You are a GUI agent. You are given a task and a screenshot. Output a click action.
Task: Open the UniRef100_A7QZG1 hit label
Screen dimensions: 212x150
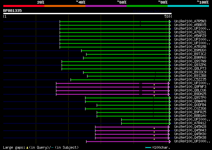[190, 32]
